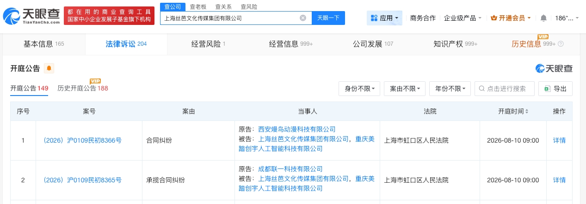
Task: Clear the search box with the X icon
Action: [x=303, y=18]
